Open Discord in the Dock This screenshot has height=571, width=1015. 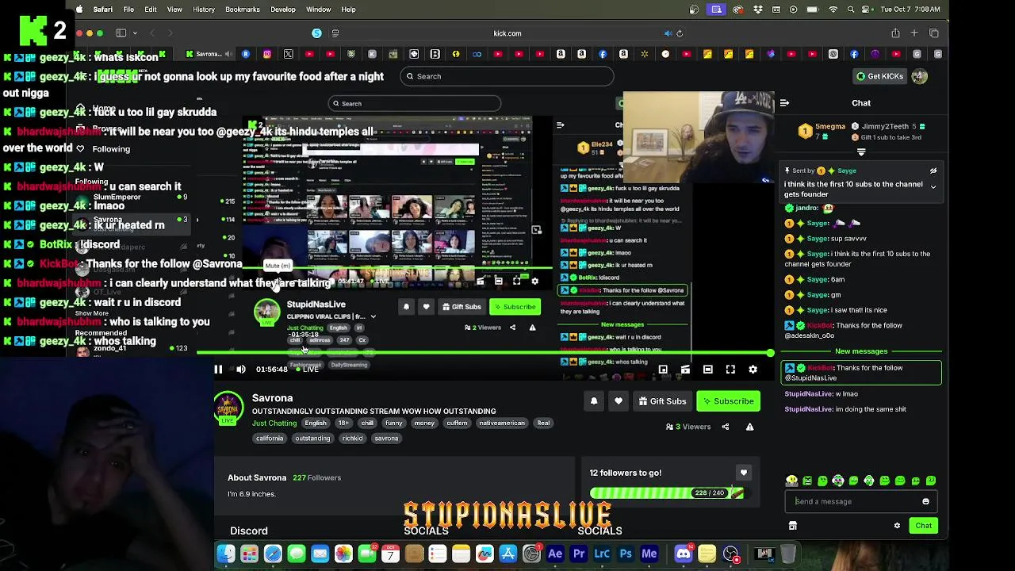[x=684, y=554]
